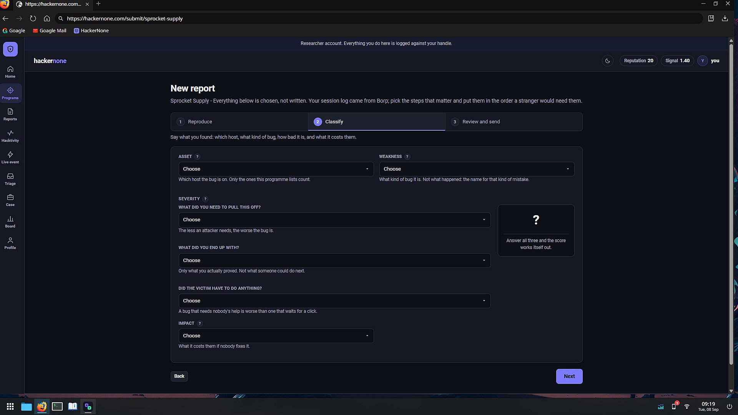Open the Board chart icon
The width and height of the screenshot is (738, 415).
point(10,222)
